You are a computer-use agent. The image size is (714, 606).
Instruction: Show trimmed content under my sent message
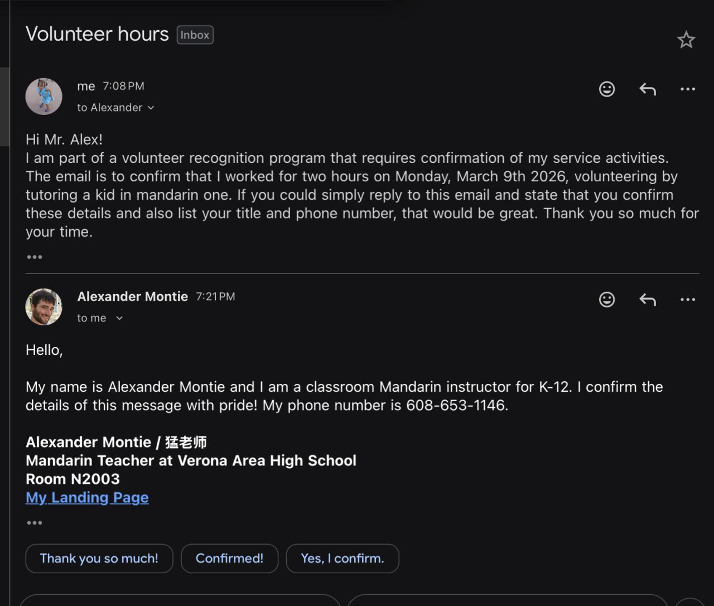35,257
